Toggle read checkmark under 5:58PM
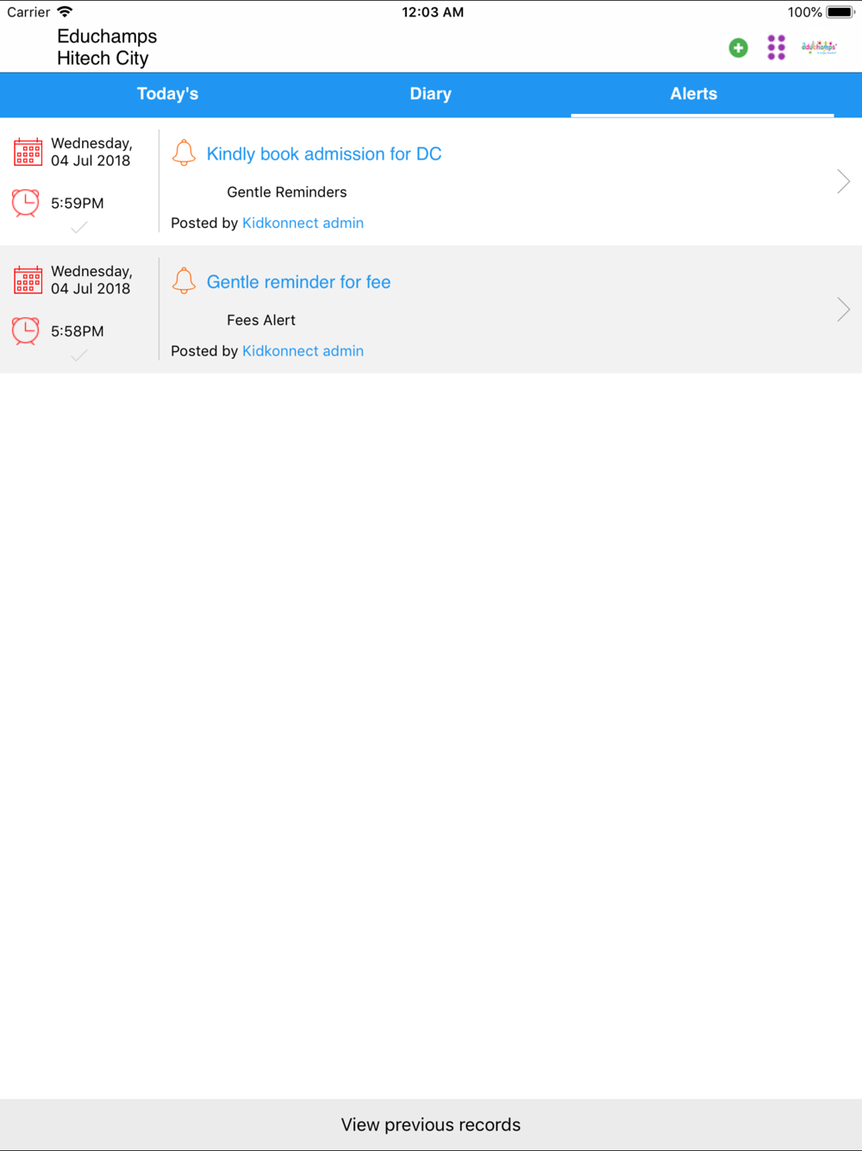This screenshot has width=862, height=1151. (78, 355)
